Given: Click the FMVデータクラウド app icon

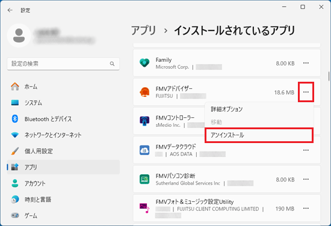Looking at the screenshot, I should (144, 150).
